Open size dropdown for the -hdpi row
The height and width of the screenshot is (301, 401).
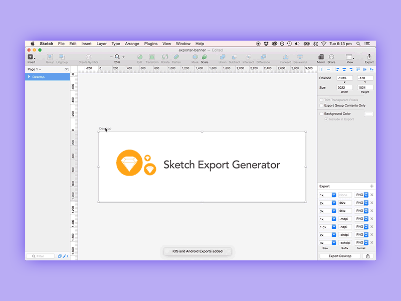point(334,227)
